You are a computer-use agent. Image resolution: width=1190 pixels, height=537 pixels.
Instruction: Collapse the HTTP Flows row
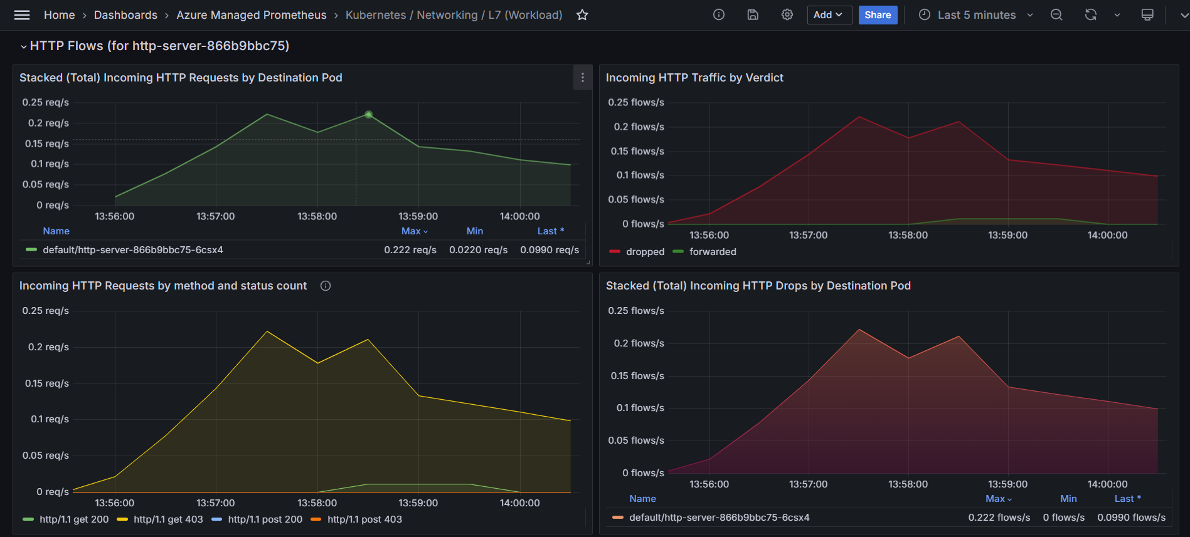[x=24, y=46]
